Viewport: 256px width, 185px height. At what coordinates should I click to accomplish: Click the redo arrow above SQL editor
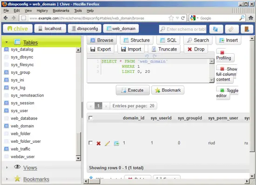click(x=155, y=56)
